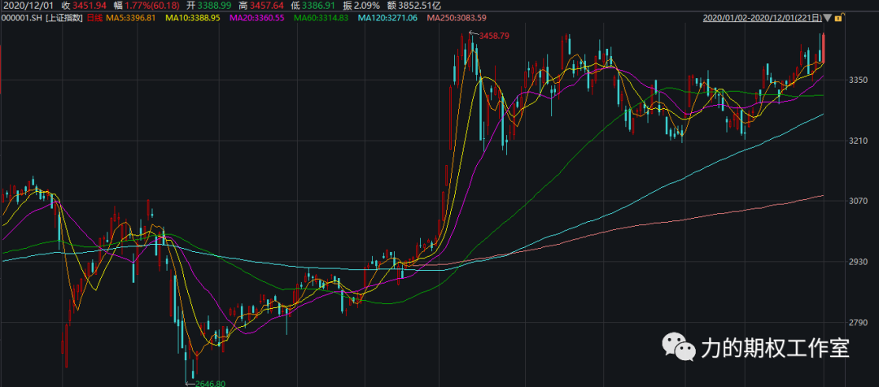Click the 3458.79 high price marker

[x=493, y=35]
